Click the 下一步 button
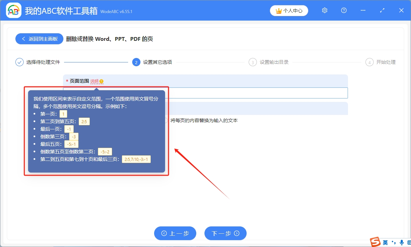This screenshot has height=247, width=411. pyautogui.click(x=225, y=233)
